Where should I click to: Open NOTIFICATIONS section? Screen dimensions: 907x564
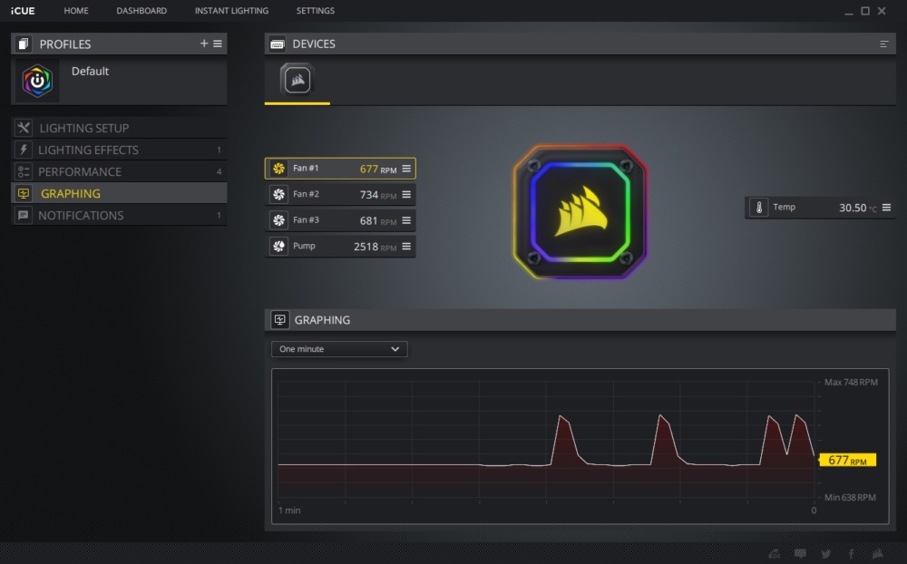click(x=119, y=215)
